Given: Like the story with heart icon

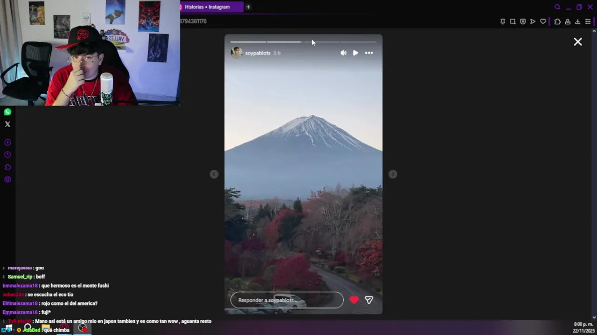Looking at the screenshot, I should pyautogui.click(x=354, y=300).
